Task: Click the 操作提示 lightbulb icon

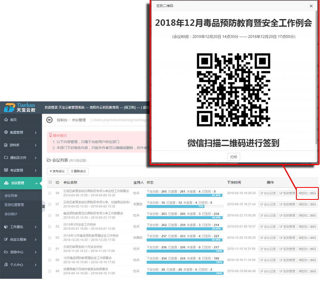Action: pos(51,135)
